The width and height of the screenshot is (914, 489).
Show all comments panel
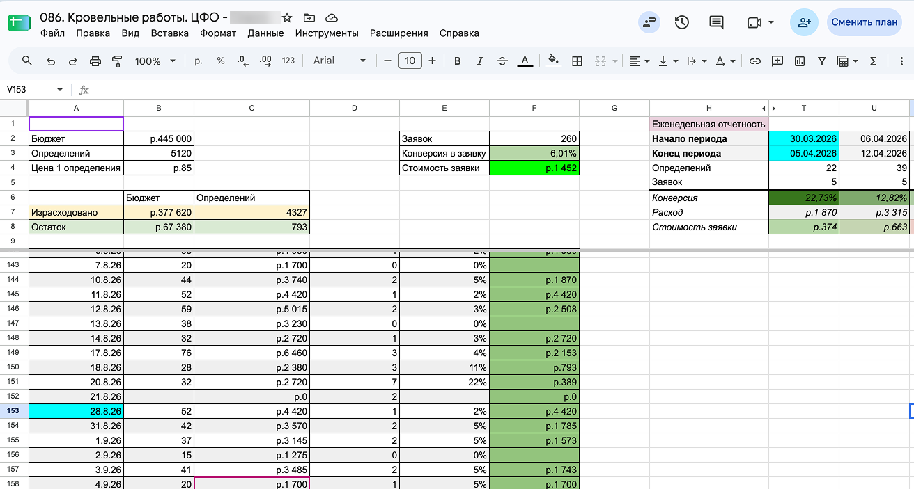[x=716, y=22]
